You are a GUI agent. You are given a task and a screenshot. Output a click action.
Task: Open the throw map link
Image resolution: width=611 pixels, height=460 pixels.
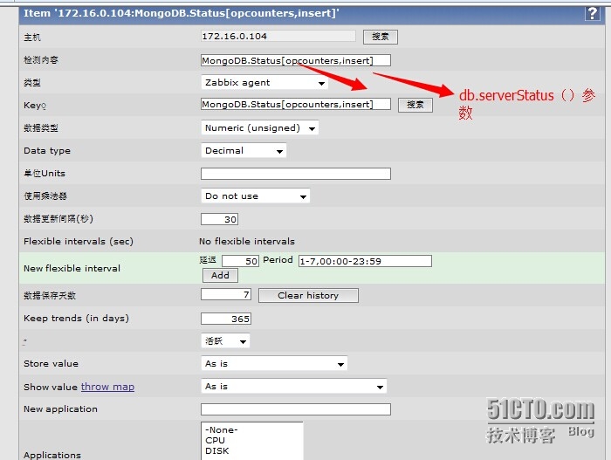coord(107,387)
